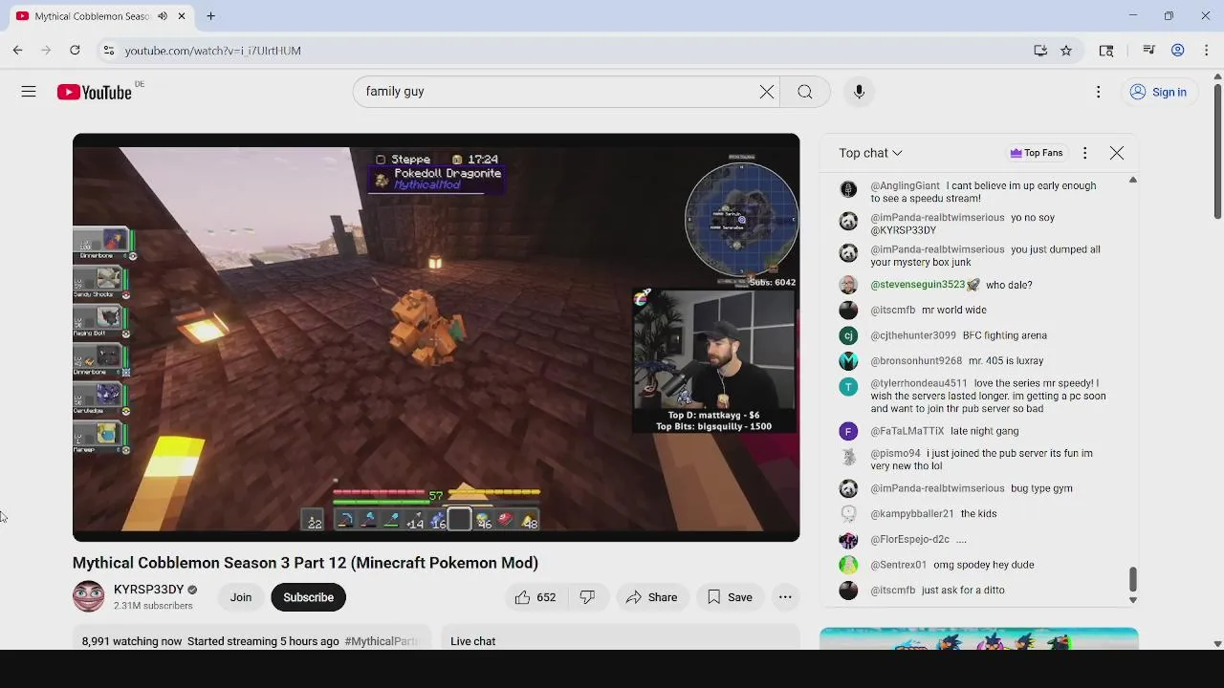Click @AnglingGiant username in chat

pyautogui.click(x=905, y=185)
